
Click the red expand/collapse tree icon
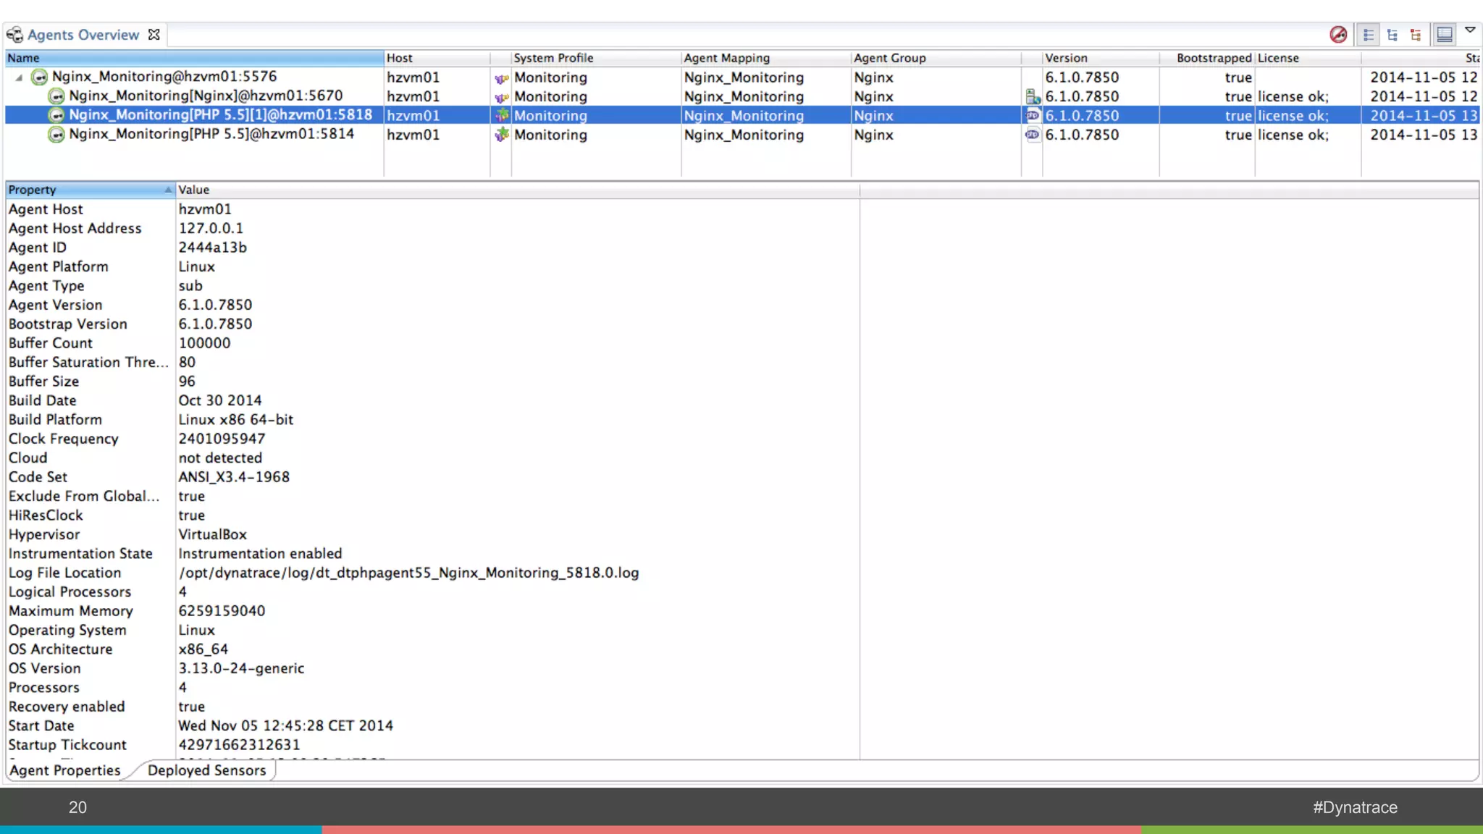[x=1416, y=35]
